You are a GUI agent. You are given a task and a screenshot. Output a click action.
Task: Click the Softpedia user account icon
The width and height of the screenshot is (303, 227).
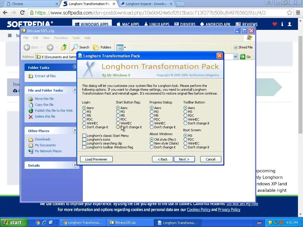(289, 24)
